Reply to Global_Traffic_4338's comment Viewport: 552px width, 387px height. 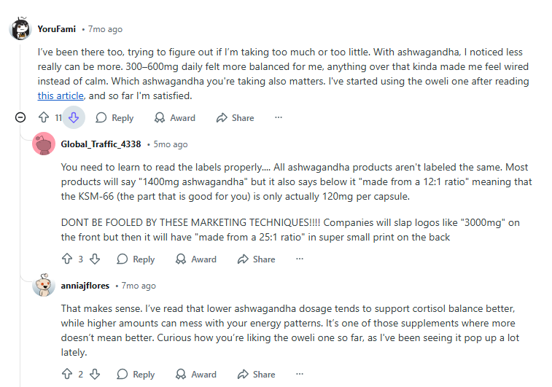coord(136,259)
